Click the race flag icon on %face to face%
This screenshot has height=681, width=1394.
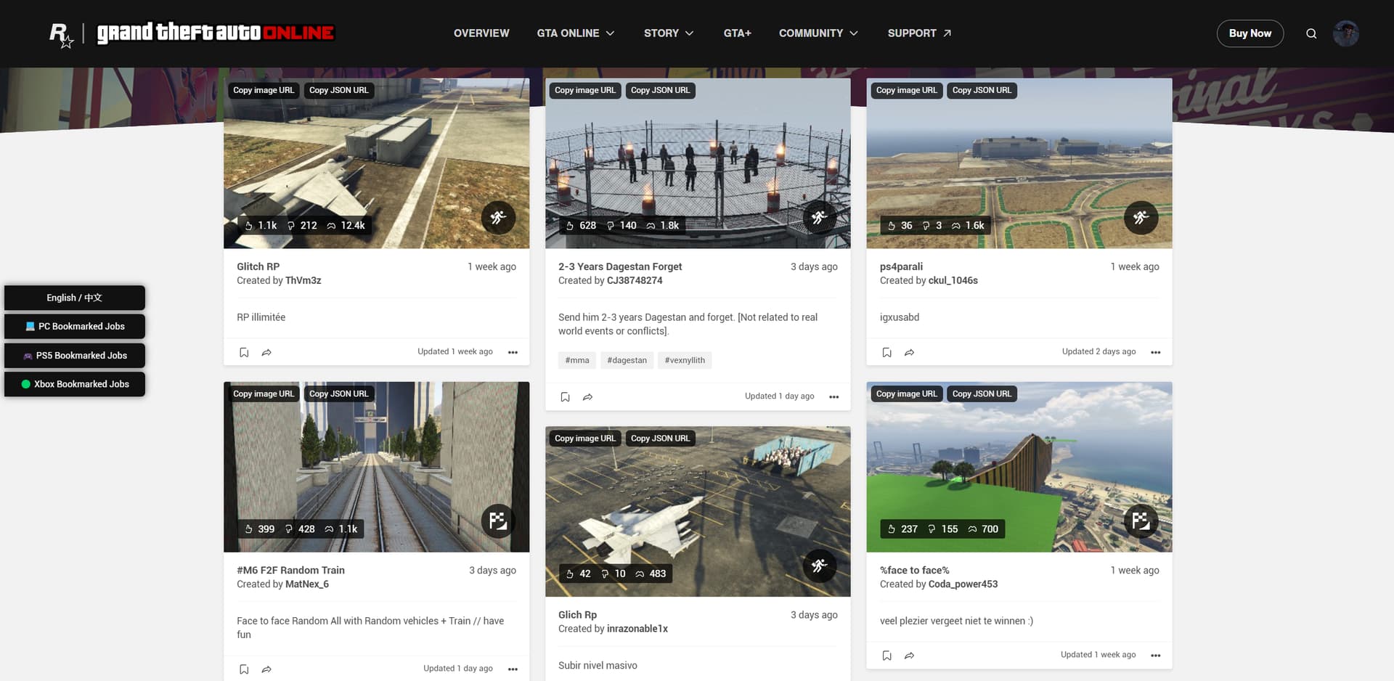click(x=1141, y=521)
